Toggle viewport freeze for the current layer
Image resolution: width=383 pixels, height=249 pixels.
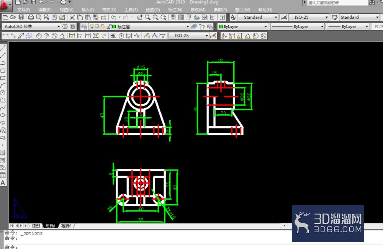[x=103, y=26]
